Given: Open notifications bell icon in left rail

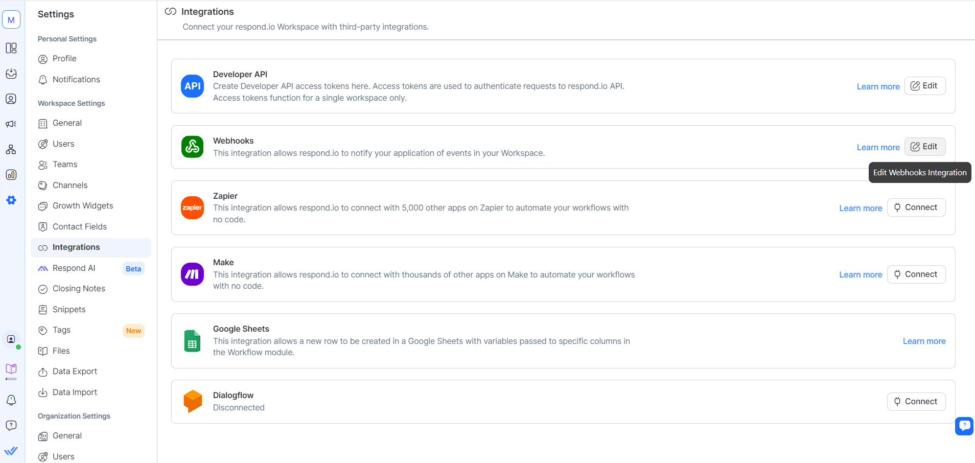Looking at the screenshot, I should coord(11,400).
